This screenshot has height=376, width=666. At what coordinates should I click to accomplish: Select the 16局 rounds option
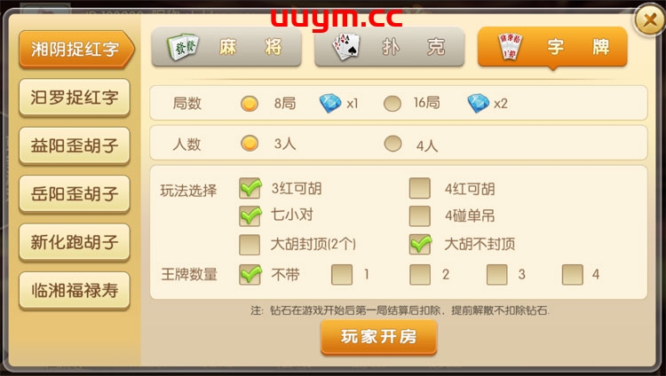tap(392, 103)
